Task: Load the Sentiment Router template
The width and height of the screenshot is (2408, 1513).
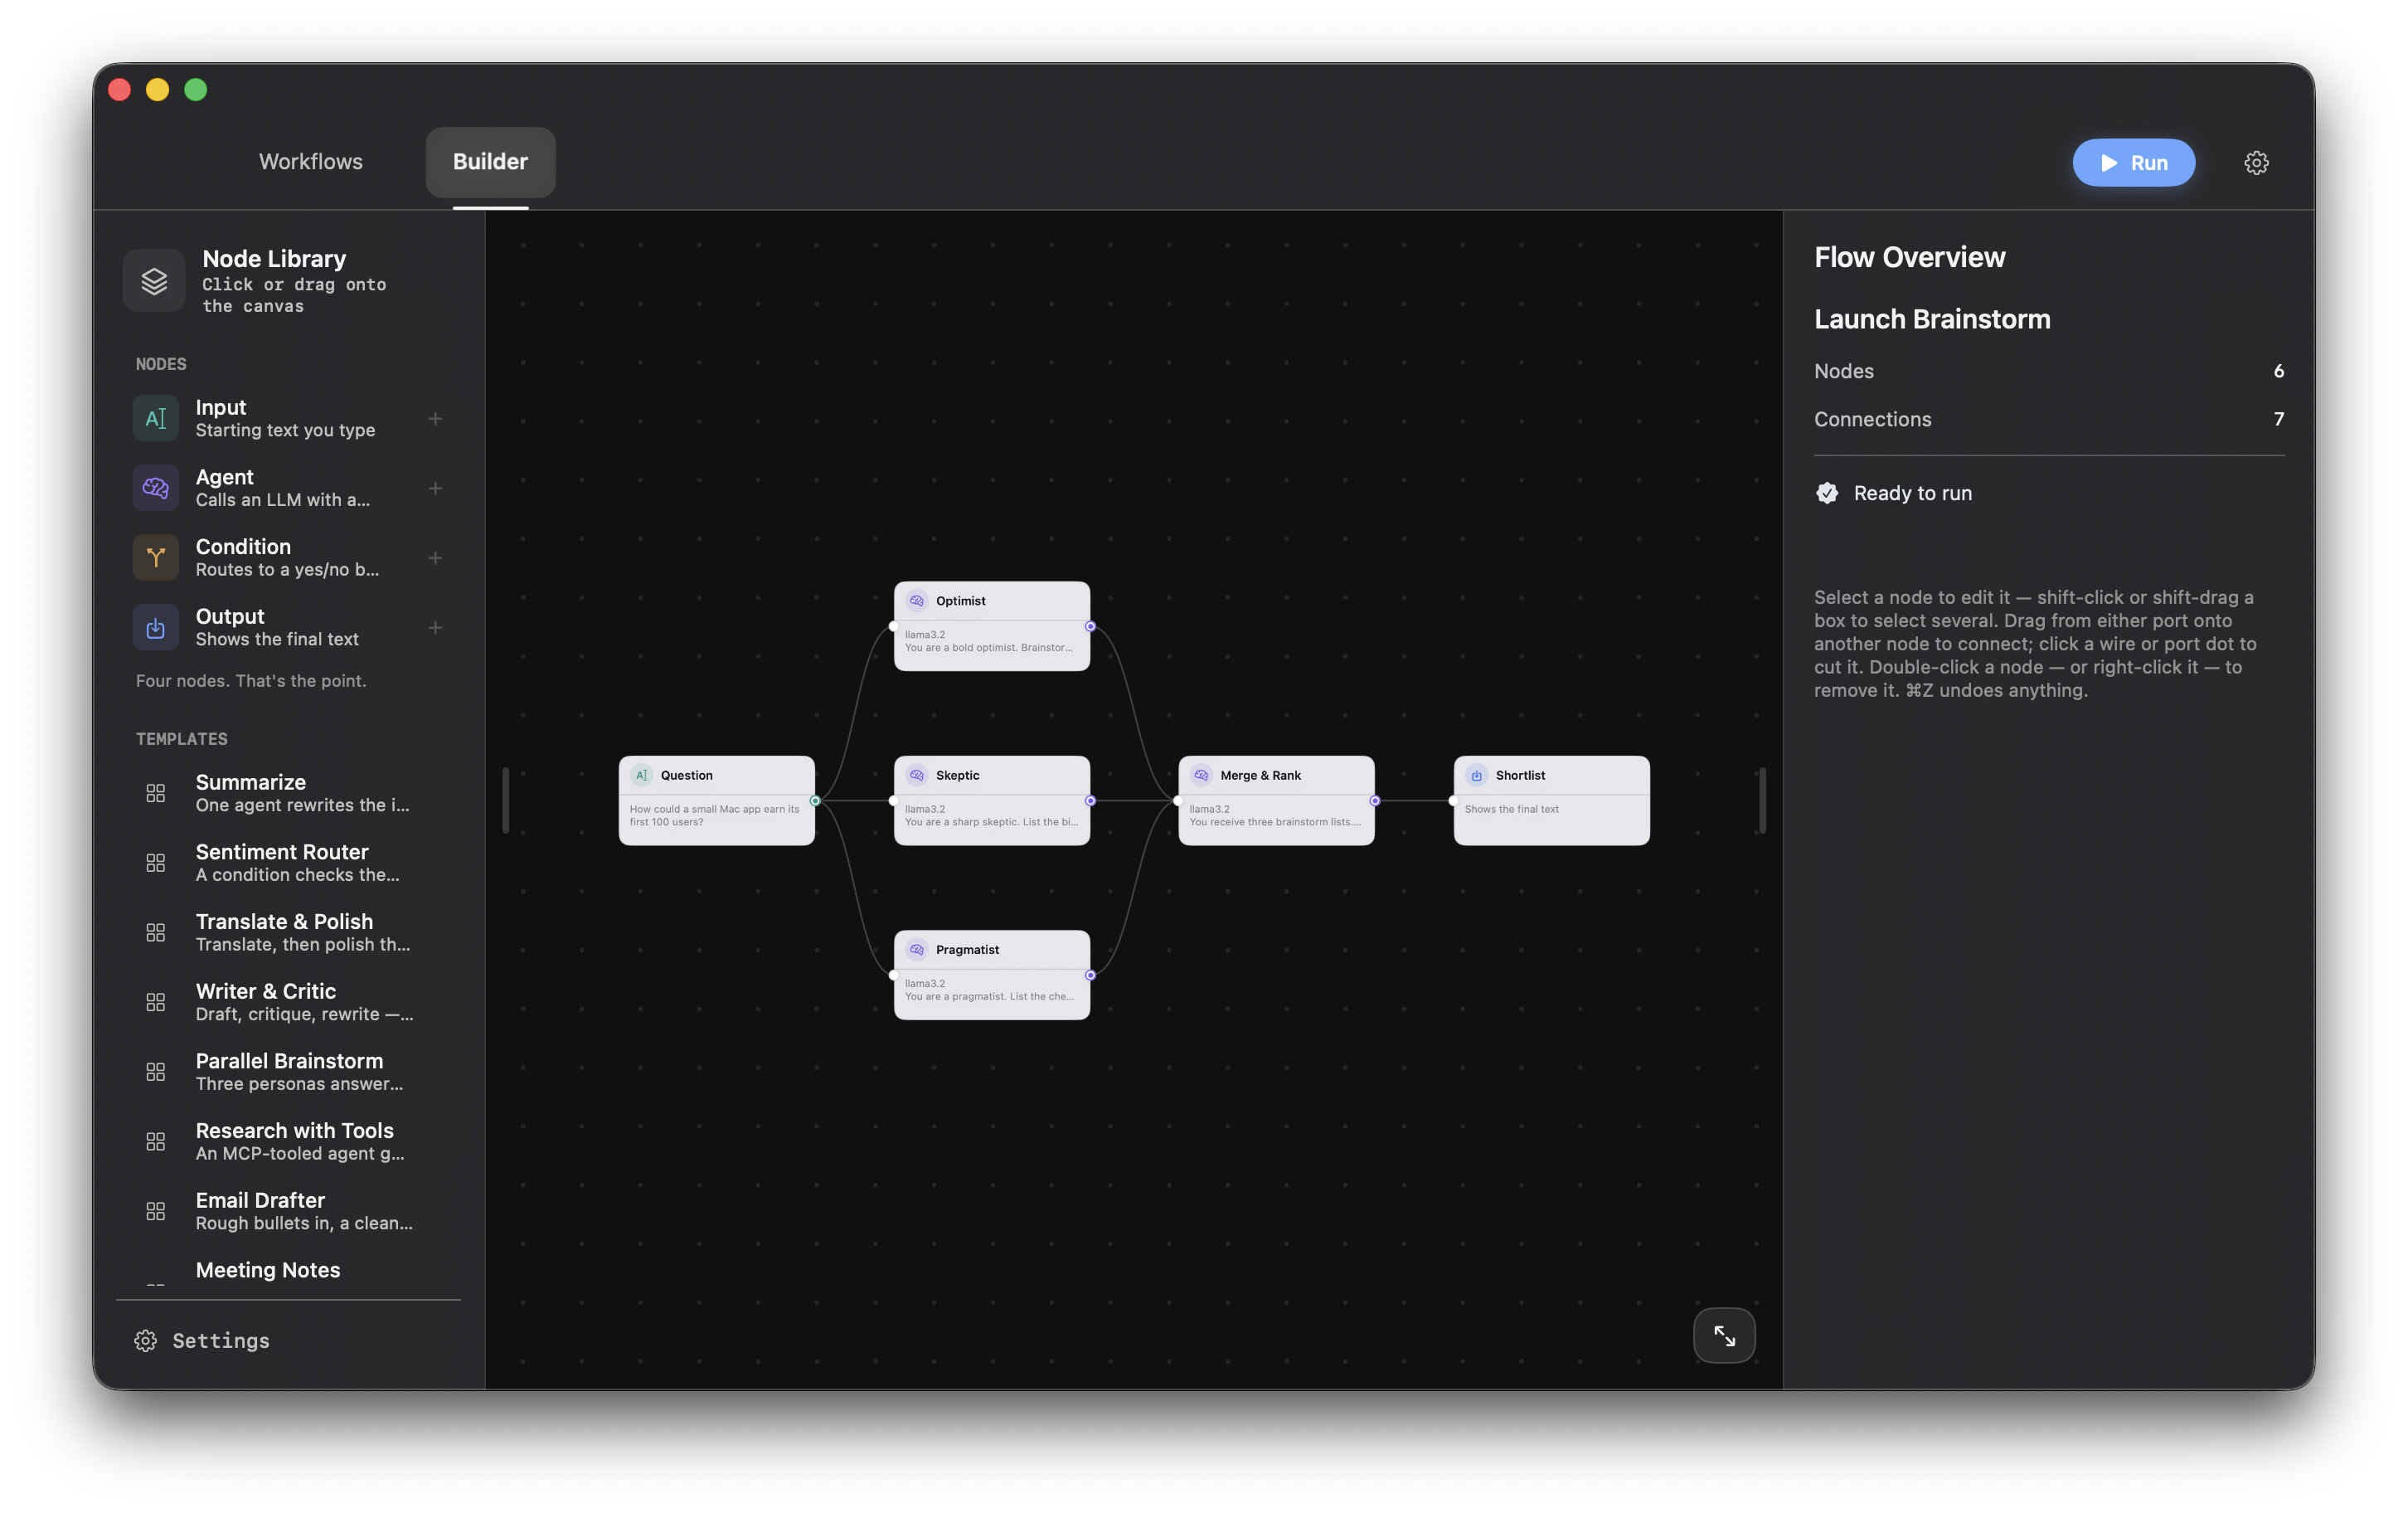Action: (x=288, y=863)
